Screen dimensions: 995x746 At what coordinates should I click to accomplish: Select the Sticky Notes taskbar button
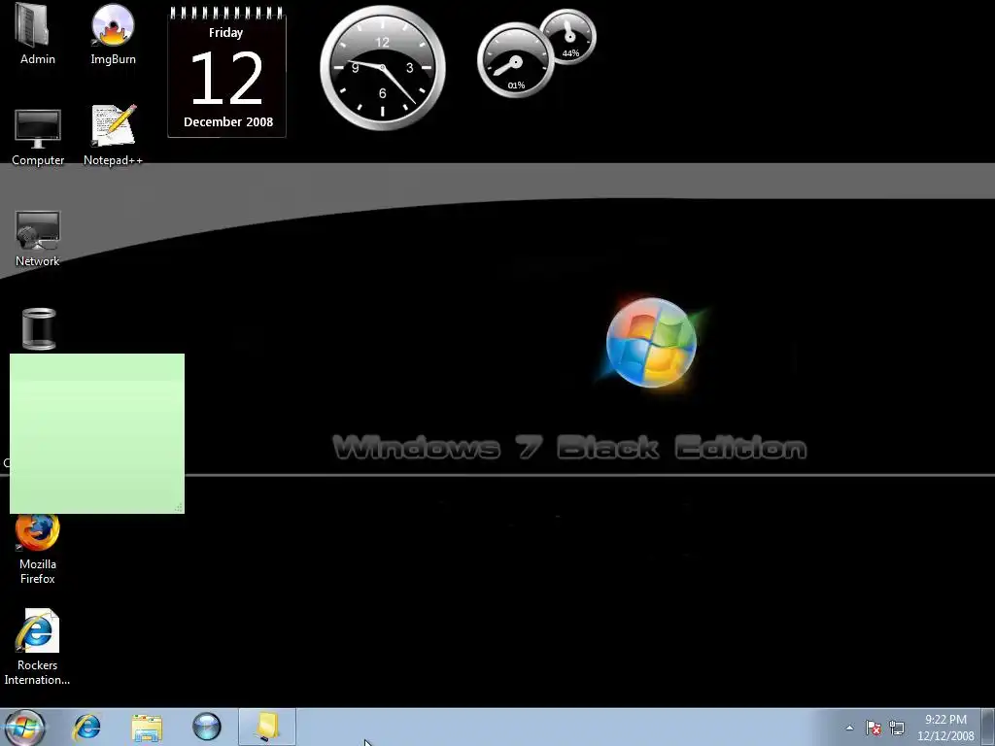coord(267,727)
